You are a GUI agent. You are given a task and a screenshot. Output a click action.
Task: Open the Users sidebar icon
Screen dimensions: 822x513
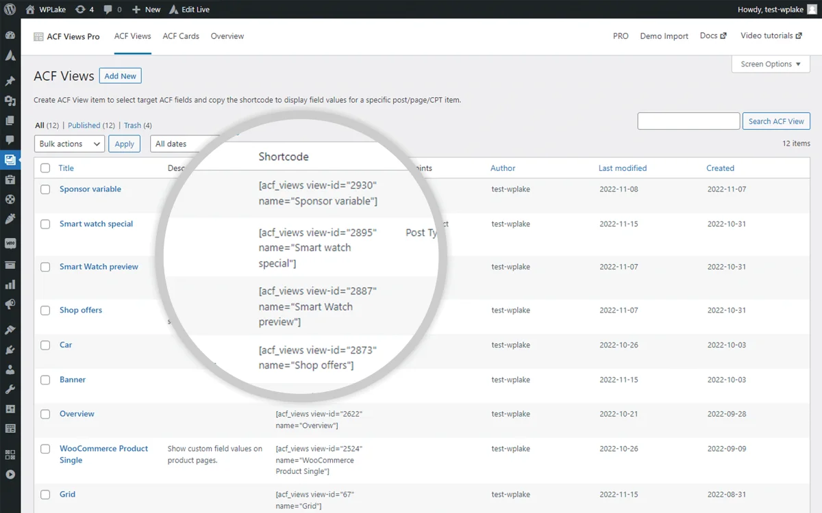pos(10,369)
